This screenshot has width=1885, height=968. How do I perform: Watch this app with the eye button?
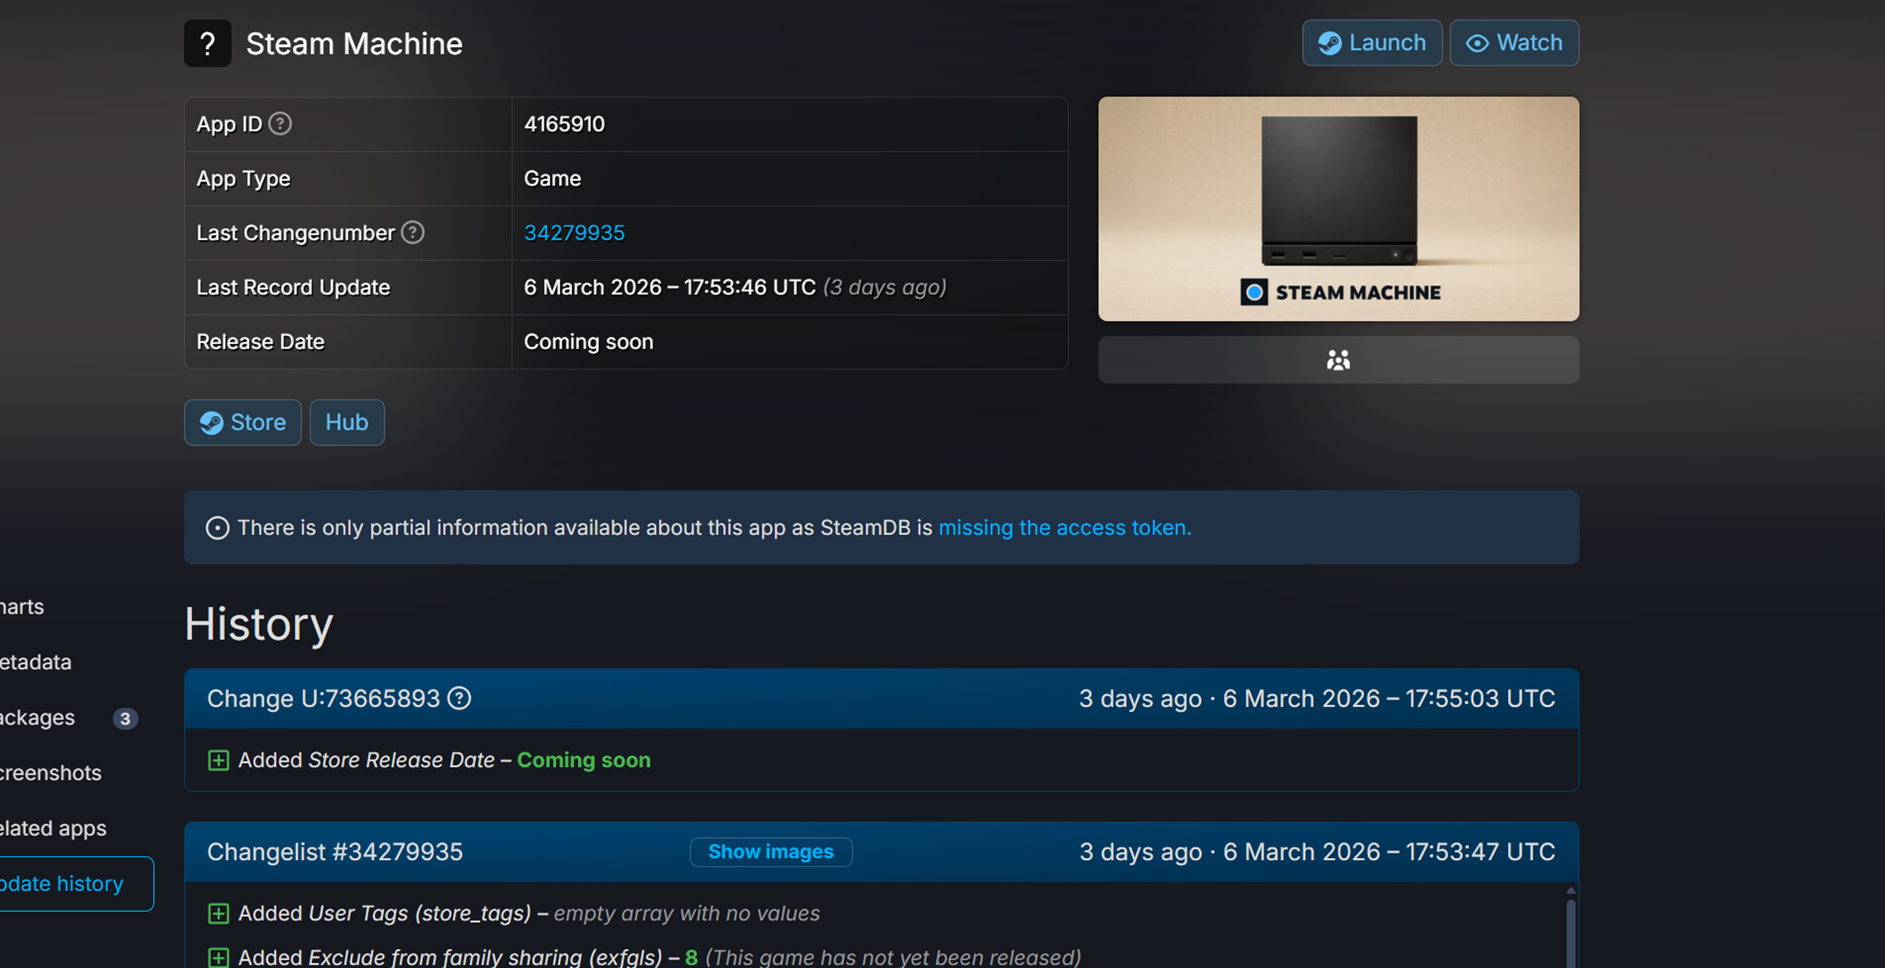[x=1514, y=43]
